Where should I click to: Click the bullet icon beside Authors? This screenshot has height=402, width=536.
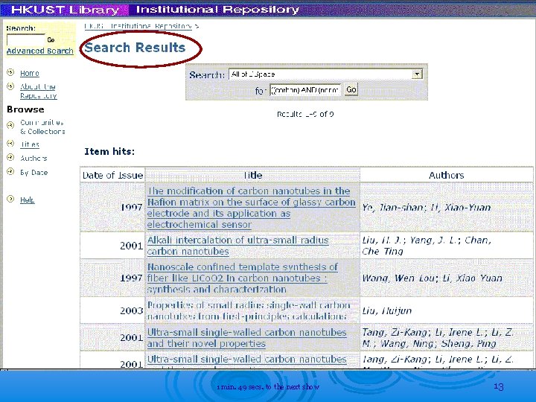pos(10,157)
